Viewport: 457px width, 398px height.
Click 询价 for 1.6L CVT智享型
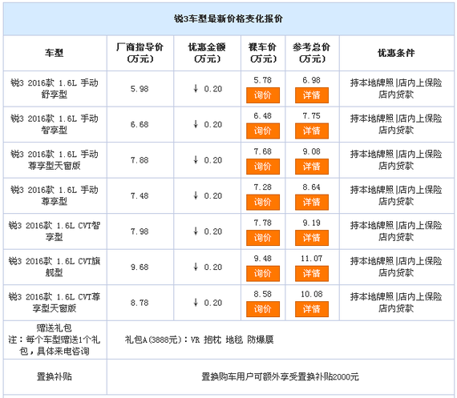pos(263,238)
